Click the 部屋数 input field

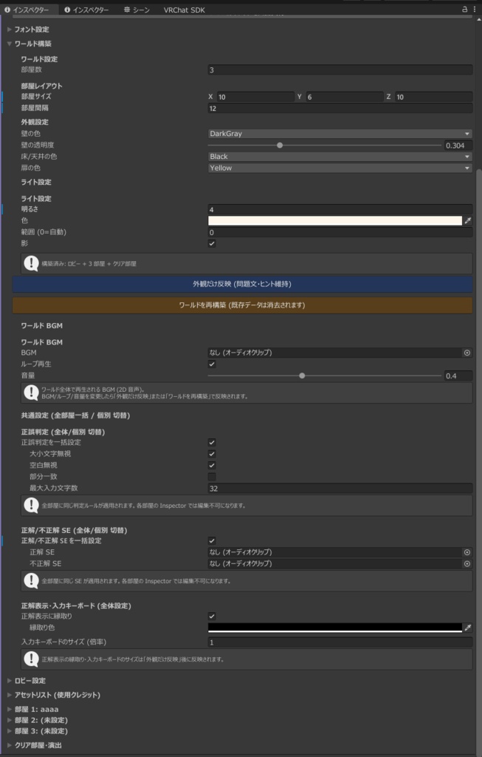coord(340,70)
